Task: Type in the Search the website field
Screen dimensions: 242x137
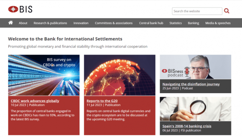Action: (x=197, y=11)
